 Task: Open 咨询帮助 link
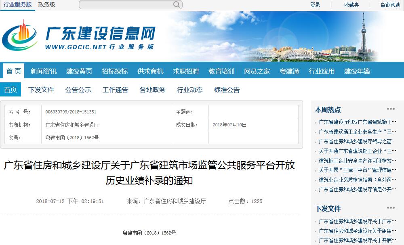[390, 5]
